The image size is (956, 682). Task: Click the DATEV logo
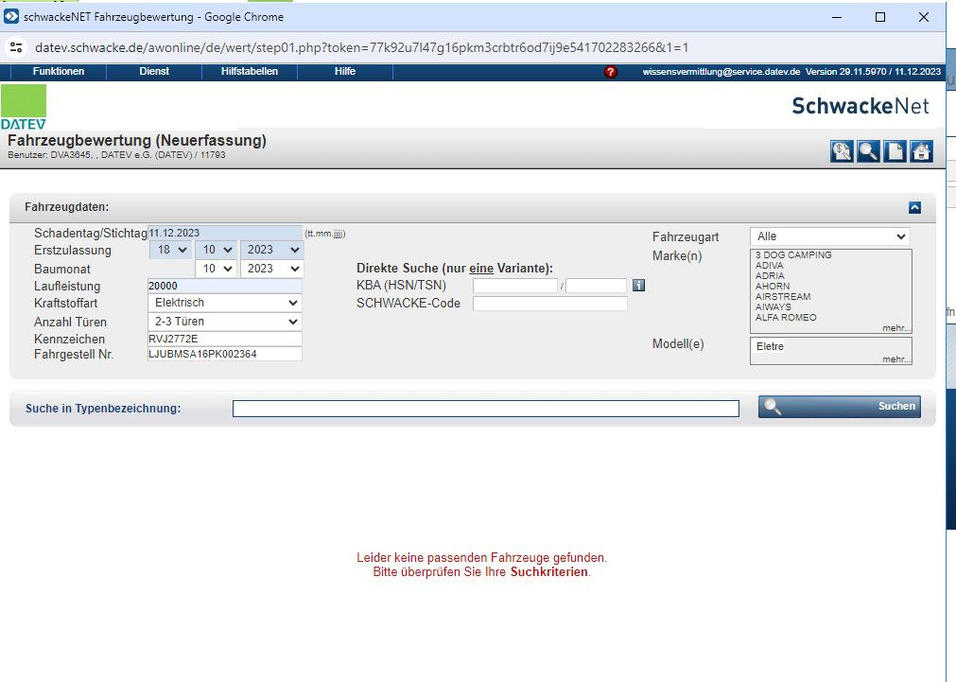coord(24,106)
